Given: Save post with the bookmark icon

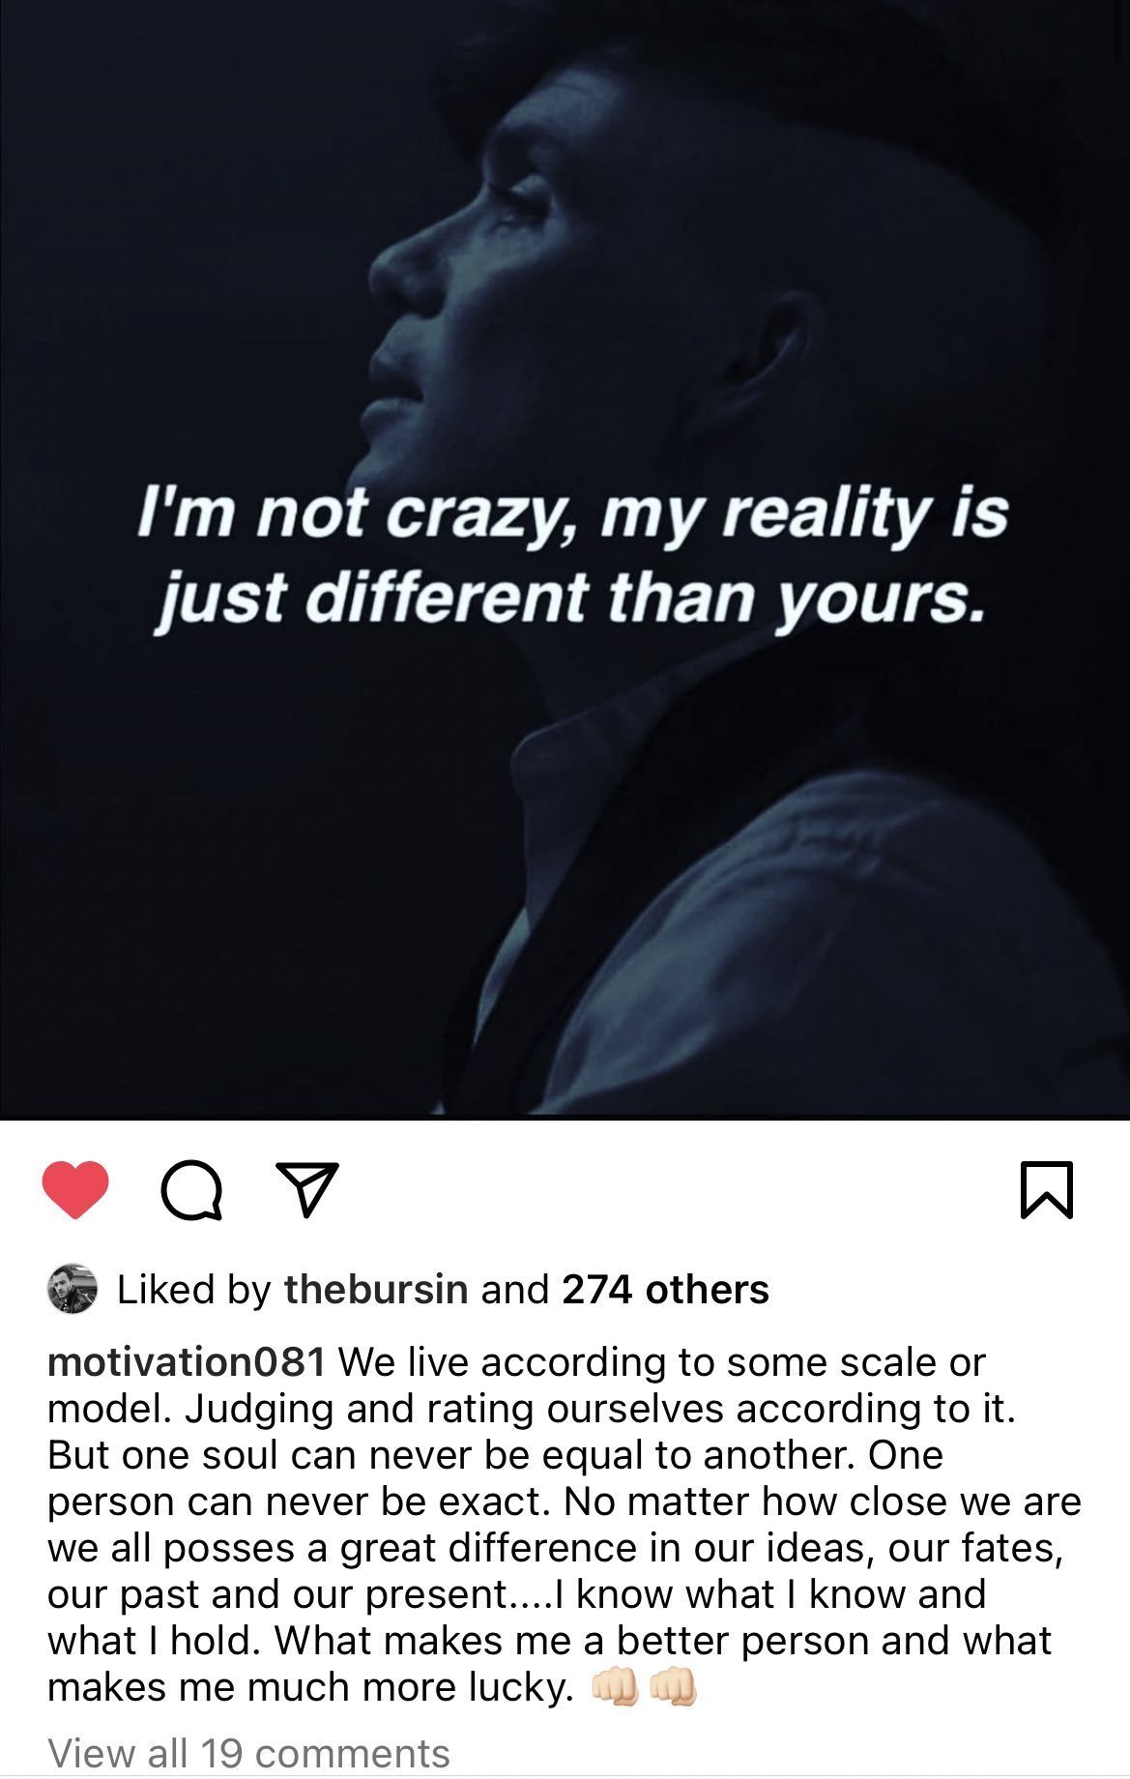Looking at the screenshot, I should [x=1046, y=1189].
